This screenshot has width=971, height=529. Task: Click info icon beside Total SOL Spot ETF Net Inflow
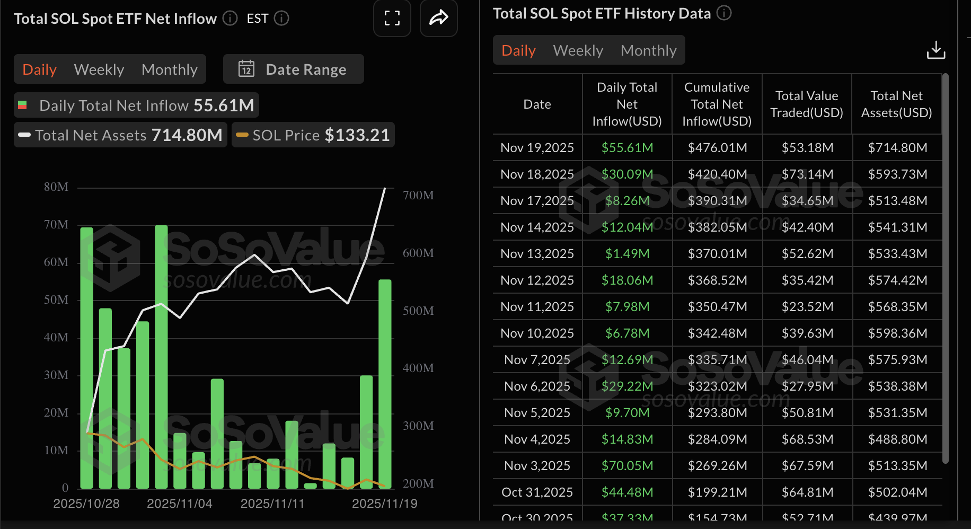coord(230,19)
